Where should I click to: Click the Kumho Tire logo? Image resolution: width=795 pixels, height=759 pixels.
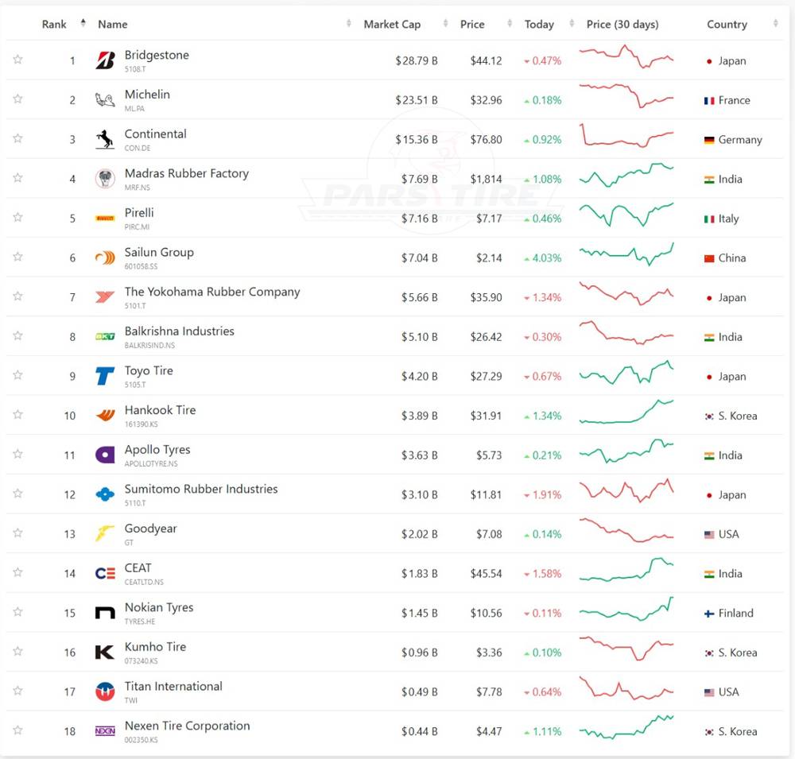105,653
